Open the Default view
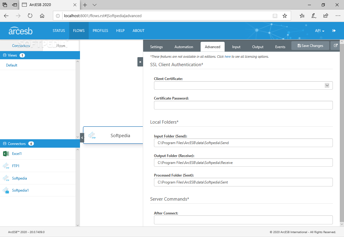 coord(12,65)
